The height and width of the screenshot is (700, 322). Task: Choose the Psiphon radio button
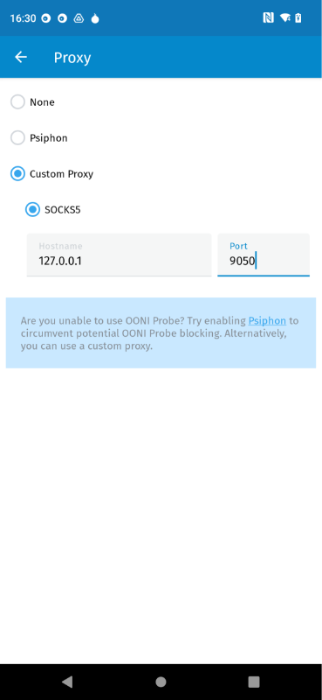tap(17, 138)
